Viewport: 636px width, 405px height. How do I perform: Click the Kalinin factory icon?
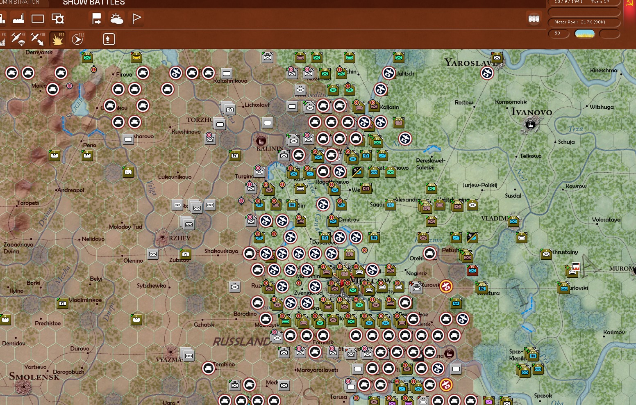[261, 141]
